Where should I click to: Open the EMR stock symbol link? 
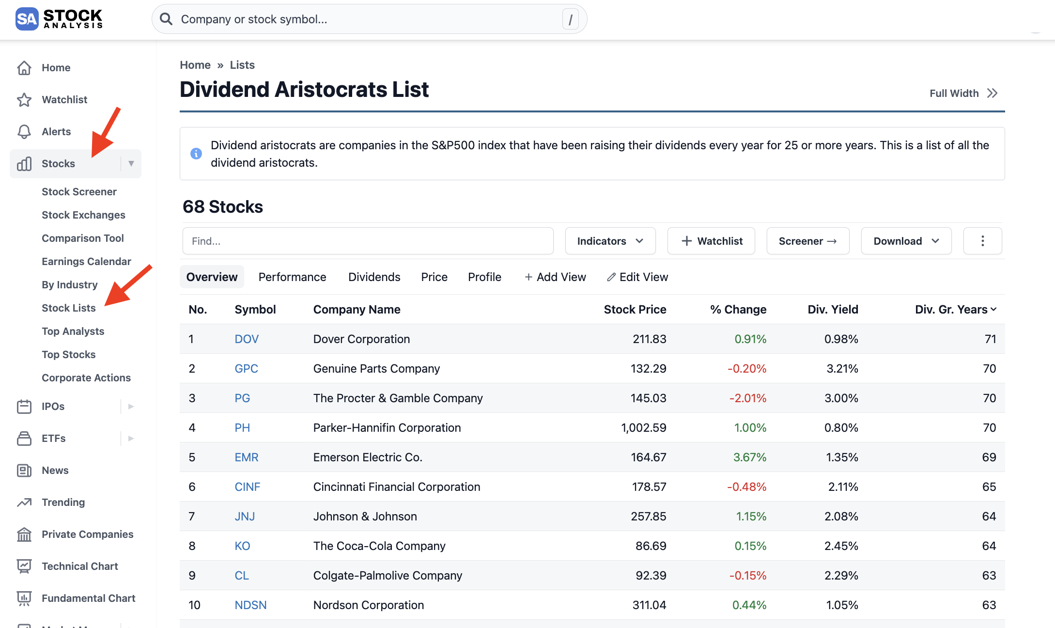[247, 457]
